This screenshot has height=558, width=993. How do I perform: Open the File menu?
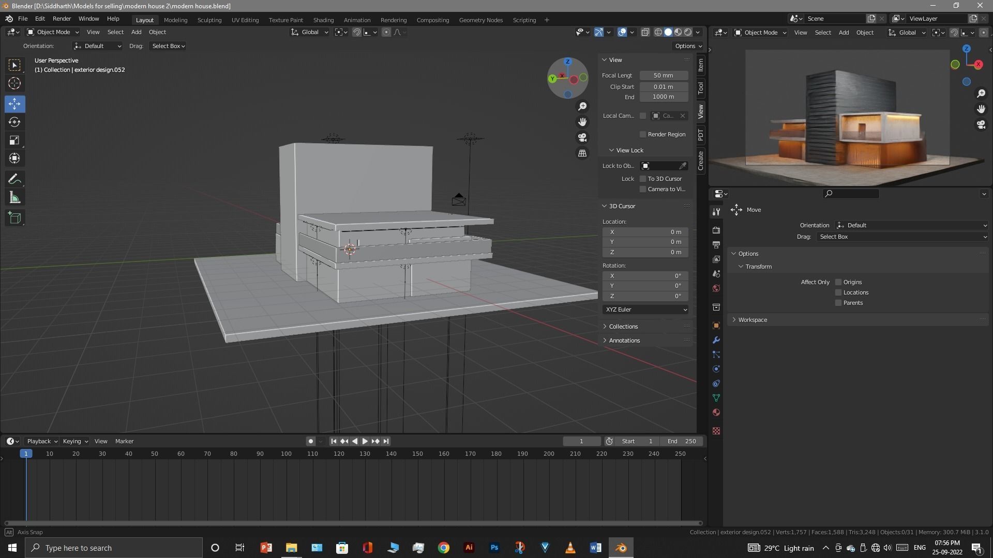(23, 19)
